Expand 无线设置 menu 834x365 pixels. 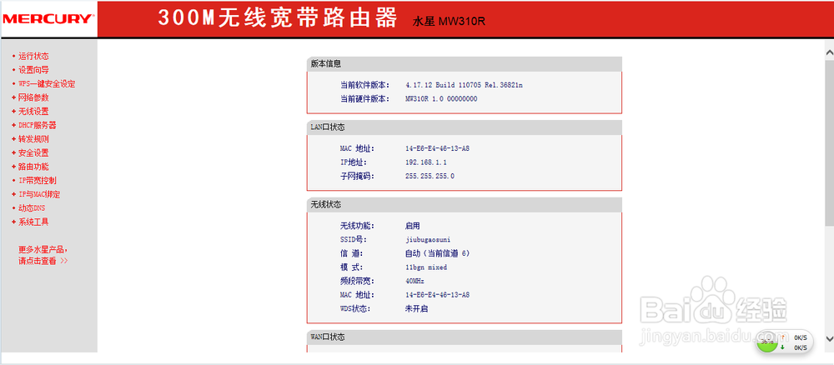[33, 111]
